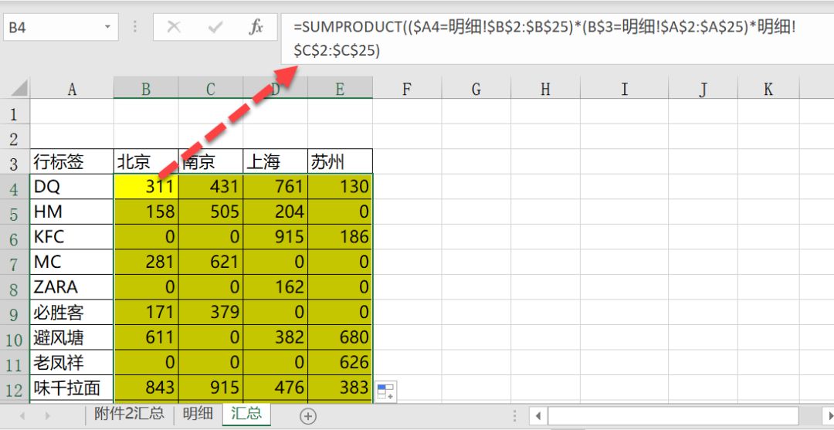Select the 必胜客 row label cell
This screenshot has width=834, height=430.
[72, 312]
